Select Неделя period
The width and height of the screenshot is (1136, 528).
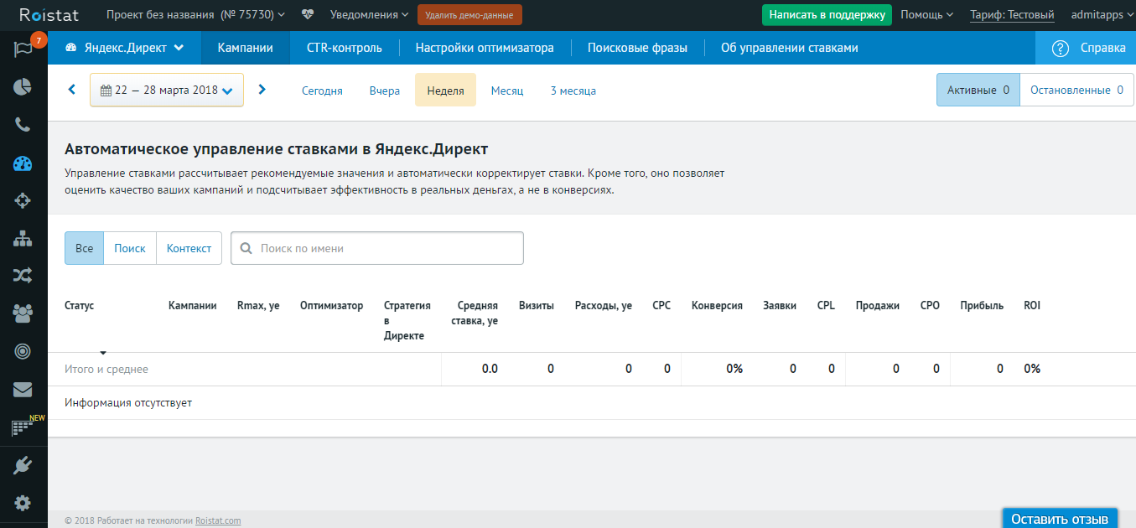click(x=445, y=91)
